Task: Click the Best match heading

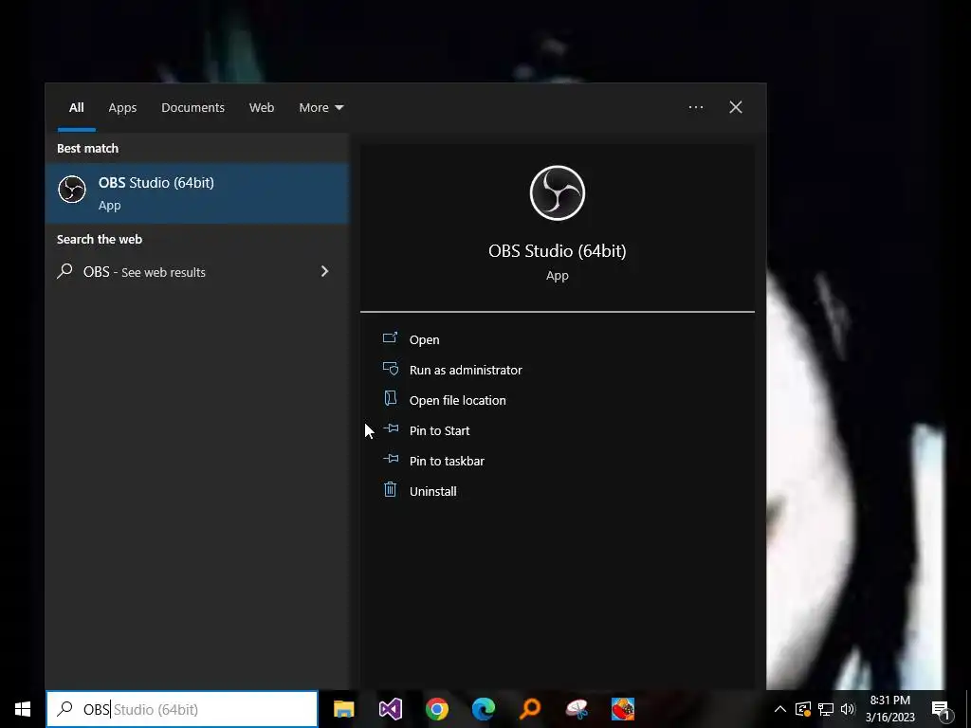Action: 87,149
